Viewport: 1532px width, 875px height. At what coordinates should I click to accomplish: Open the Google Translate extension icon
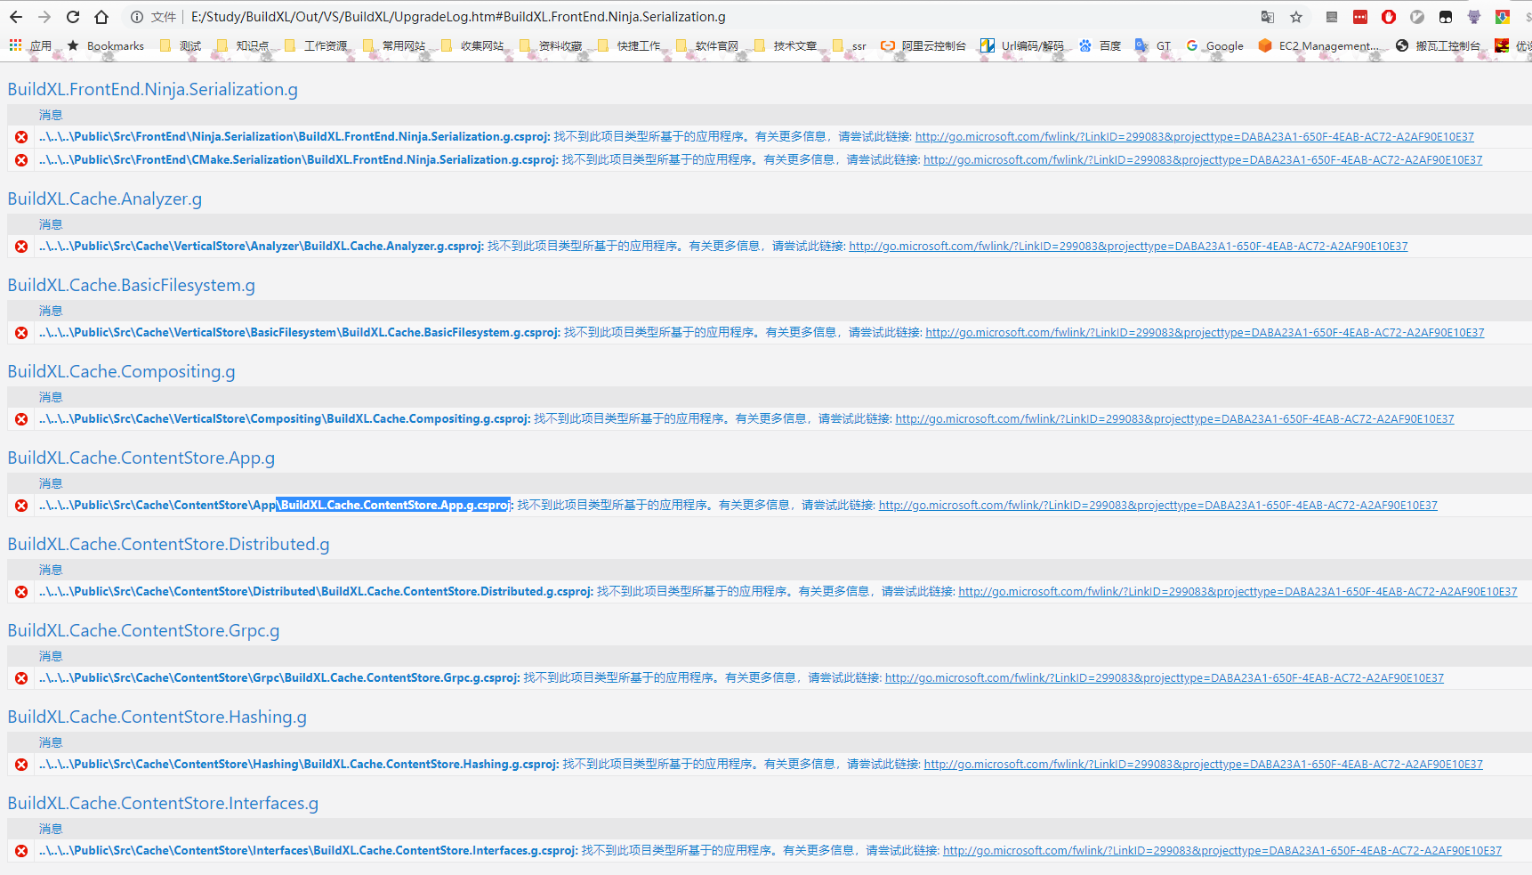point(1267,16)
